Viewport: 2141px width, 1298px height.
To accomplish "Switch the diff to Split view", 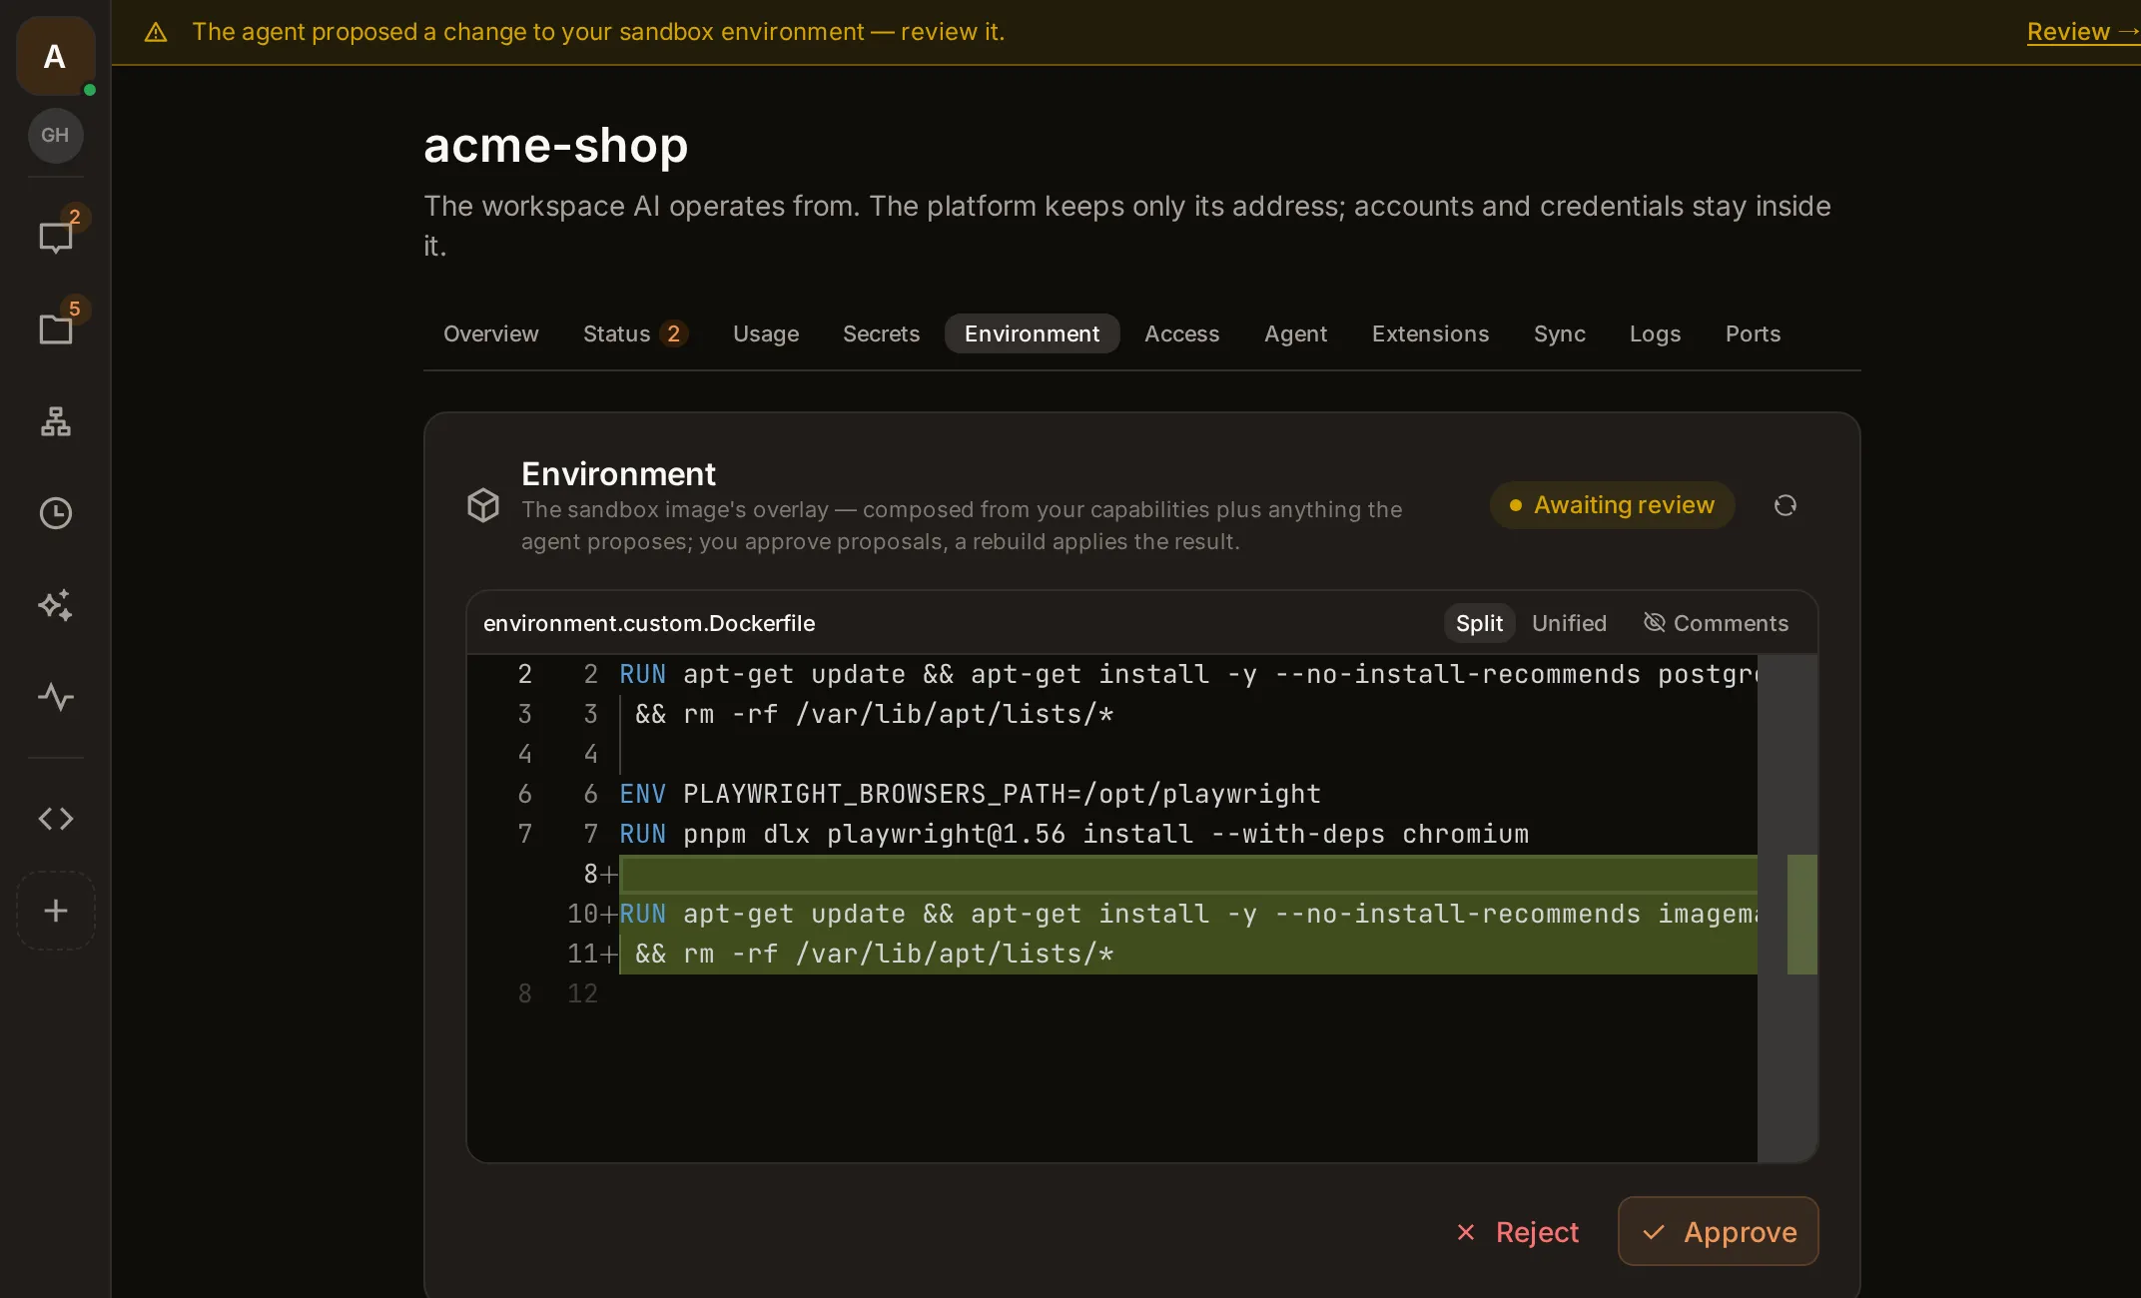I will pos(1479,623).
